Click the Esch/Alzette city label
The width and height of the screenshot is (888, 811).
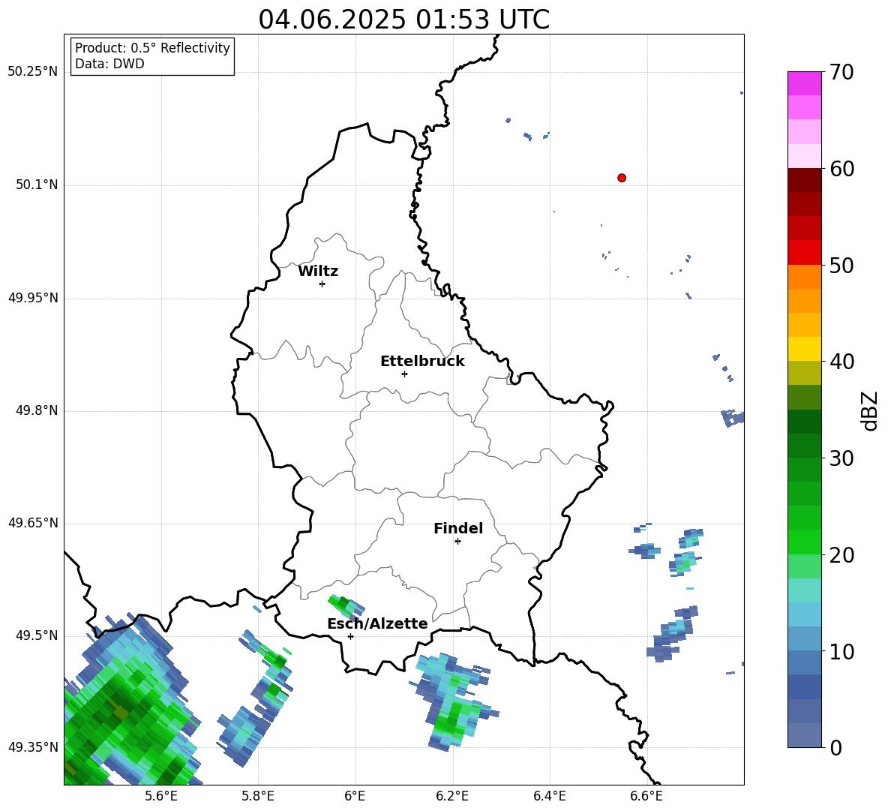(x=377, y=623)
